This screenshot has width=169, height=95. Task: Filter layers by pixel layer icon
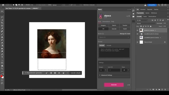click(x=152, y=20)
